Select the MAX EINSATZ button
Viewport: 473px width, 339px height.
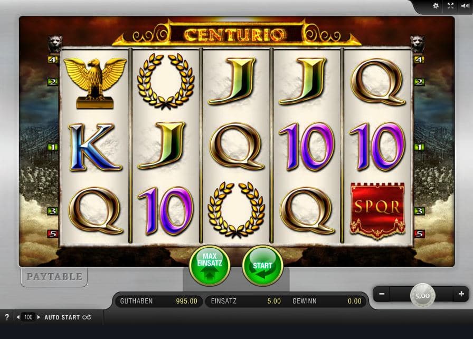(210, 266)
